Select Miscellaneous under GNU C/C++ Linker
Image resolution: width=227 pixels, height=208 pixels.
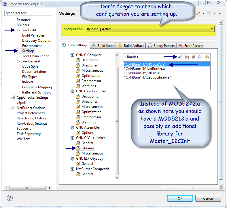pos(92,153)
